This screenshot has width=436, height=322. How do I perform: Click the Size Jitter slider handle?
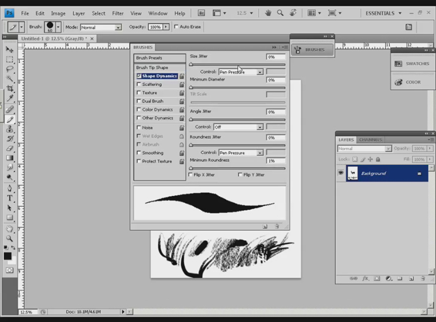tap(191, 64)
